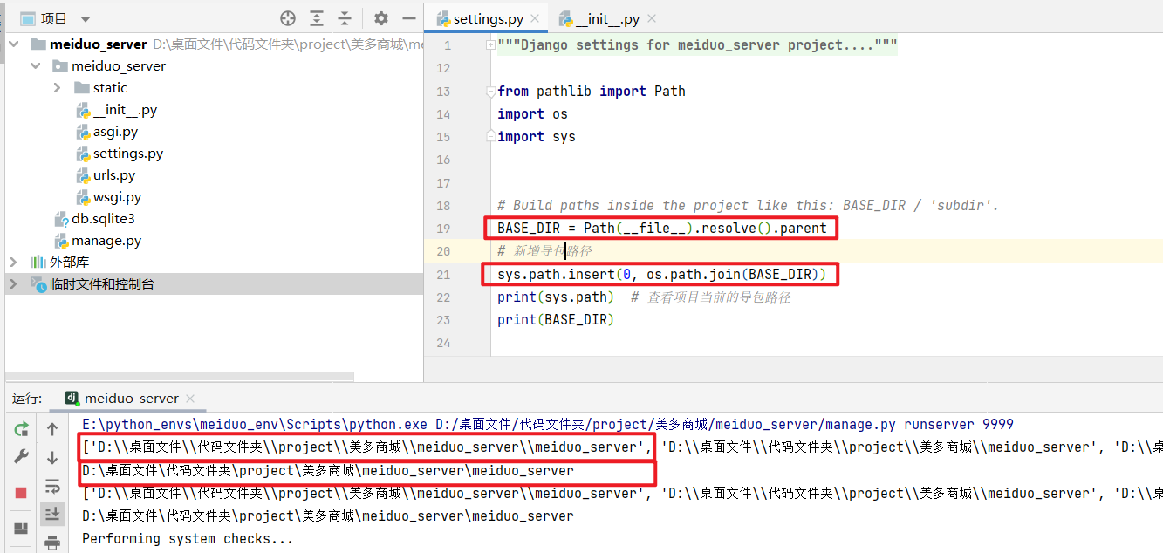This screenshot has height=553, width=1163.
Task: Open the 临时文件和控制台 node
Action: 13,282
